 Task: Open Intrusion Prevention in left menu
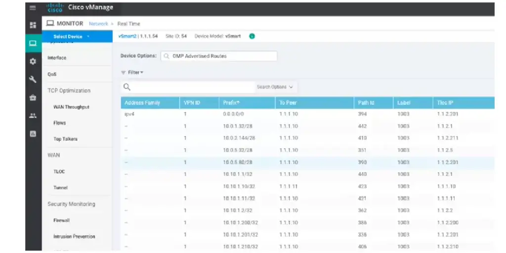(x=74, y=237)
